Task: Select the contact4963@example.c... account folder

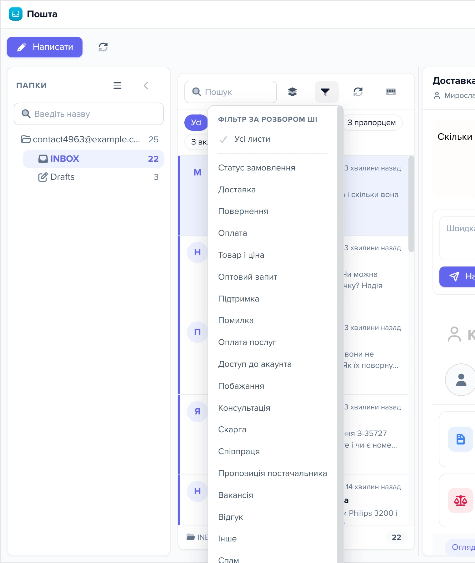Action: (x=90, y=139)
